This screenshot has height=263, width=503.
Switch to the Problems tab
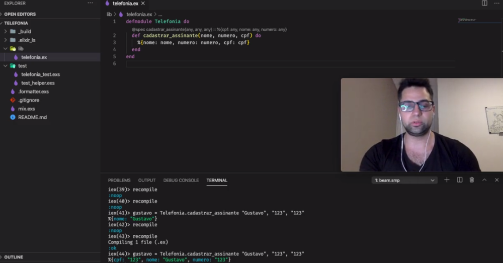tap(119, 180)
